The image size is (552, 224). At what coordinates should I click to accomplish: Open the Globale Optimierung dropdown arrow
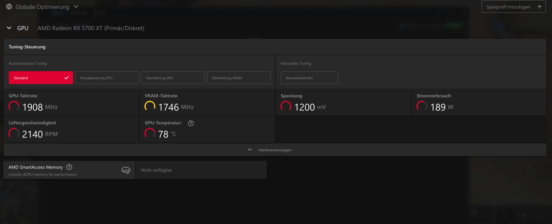[x=76, y=7]
